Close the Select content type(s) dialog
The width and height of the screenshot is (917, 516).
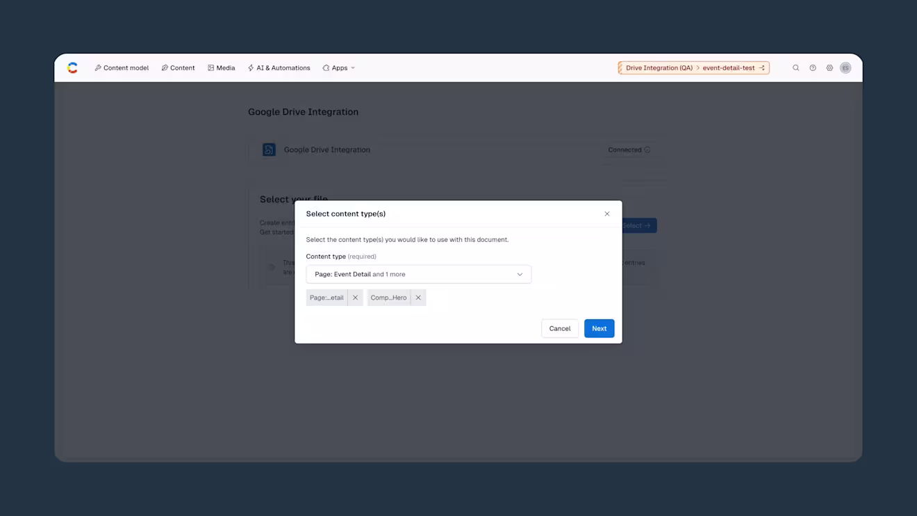pyautogui.click(x=607, y=213)
